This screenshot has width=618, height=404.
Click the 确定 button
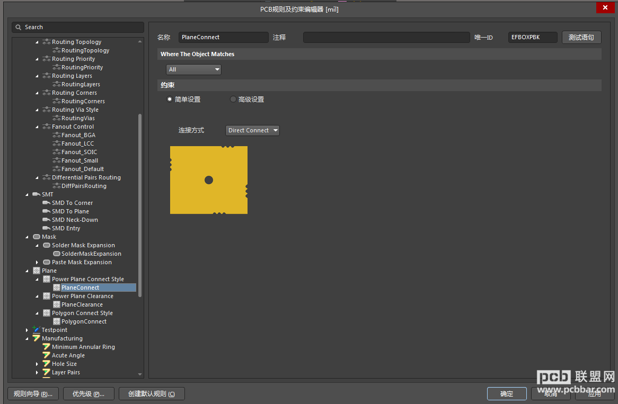coord(507,394)
